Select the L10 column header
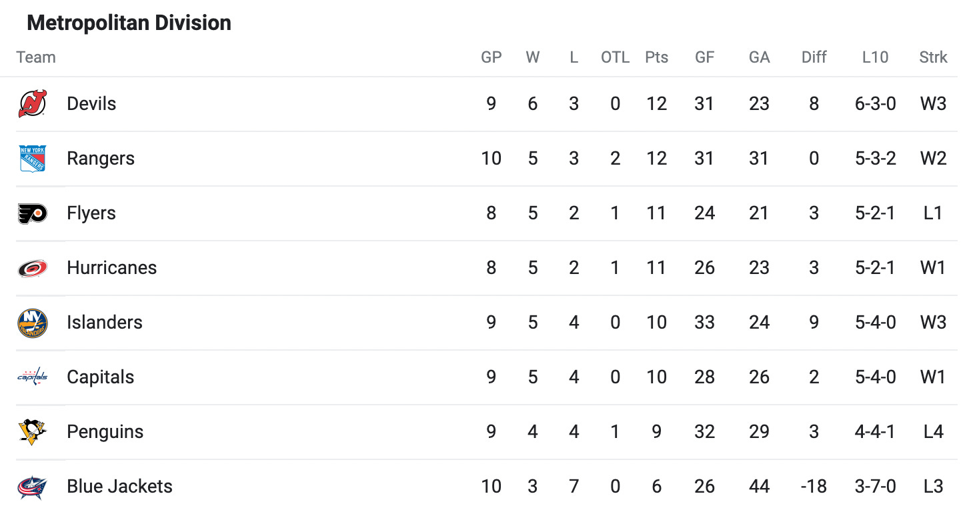The image size is (971, 512). pyautogui.click(x=875, y=57)
